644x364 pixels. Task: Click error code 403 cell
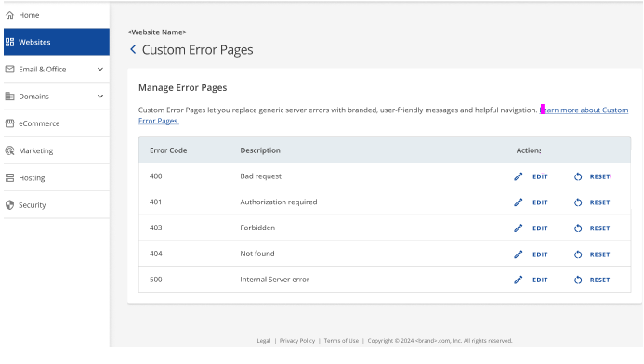[x=156, y=227]
